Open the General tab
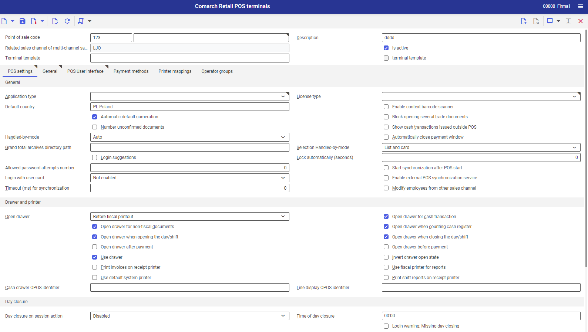This screenshot has height=332, width=588. 50,71
